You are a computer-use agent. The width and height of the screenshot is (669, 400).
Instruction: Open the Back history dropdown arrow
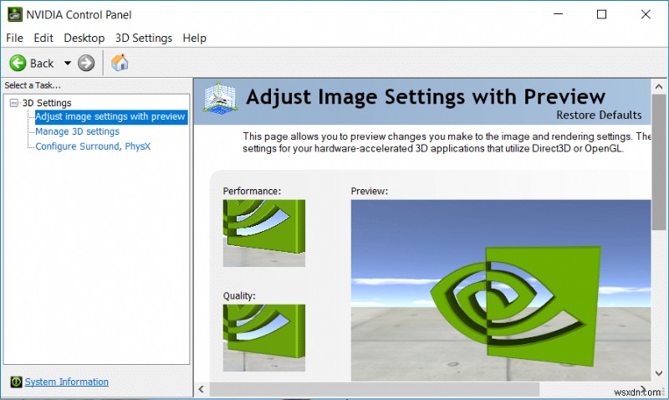coord(68,63)
